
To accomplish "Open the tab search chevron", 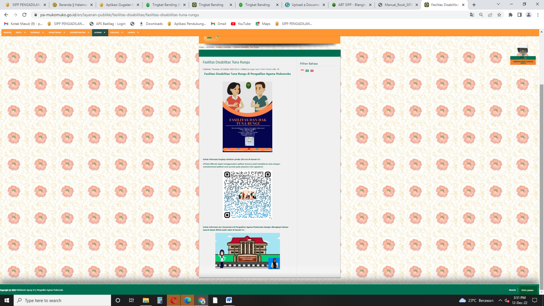I will click(x=498, y=5).
